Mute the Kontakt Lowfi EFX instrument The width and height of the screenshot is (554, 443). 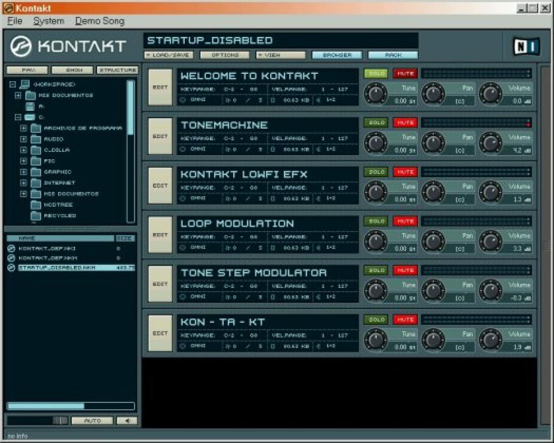point(405,172)
